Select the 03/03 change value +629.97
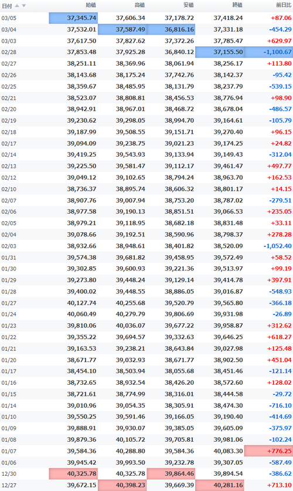The height and width of the screenshot is (491, 293). [x=280, y=41]
